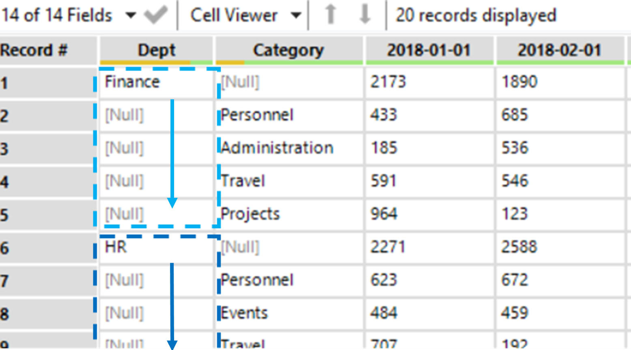Click the up arrow icon
631x350 pixels.
pos(331,15)
